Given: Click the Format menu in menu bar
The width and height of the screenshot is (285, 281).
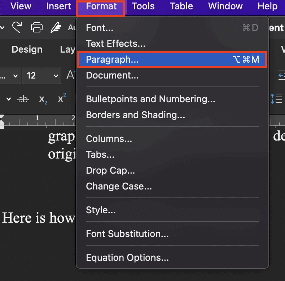Looking at the screenshot, I should 101,6.
